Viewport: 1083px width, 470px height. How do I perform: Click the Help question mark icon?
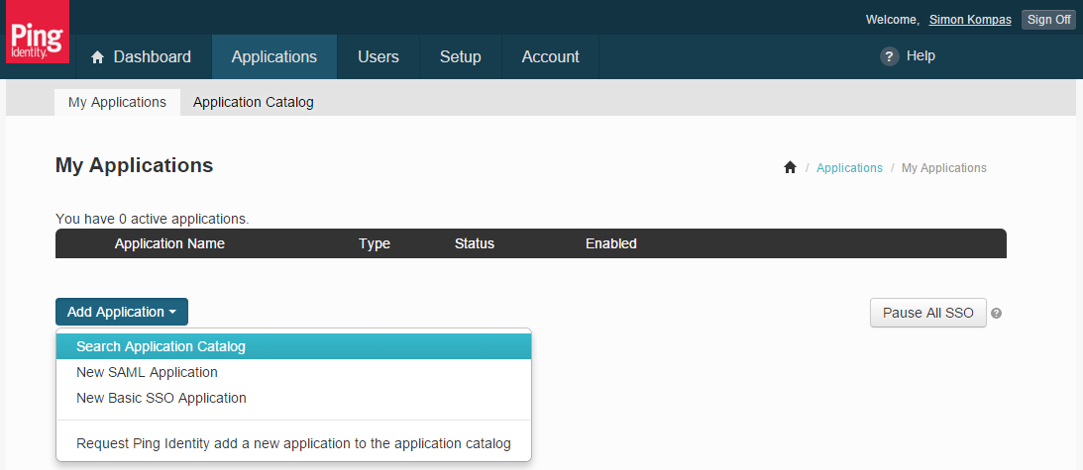[x=890, y=56]
